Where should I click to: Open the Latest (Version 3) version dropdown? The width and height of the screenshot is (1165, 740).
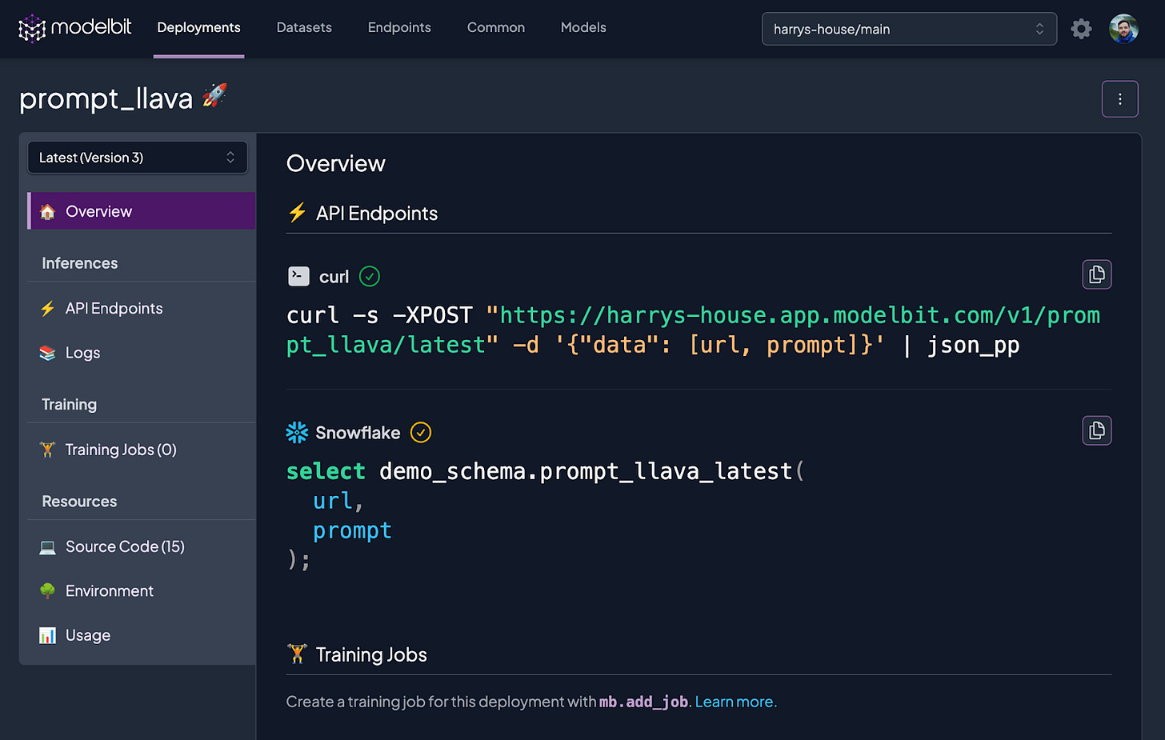pos(138,158)
